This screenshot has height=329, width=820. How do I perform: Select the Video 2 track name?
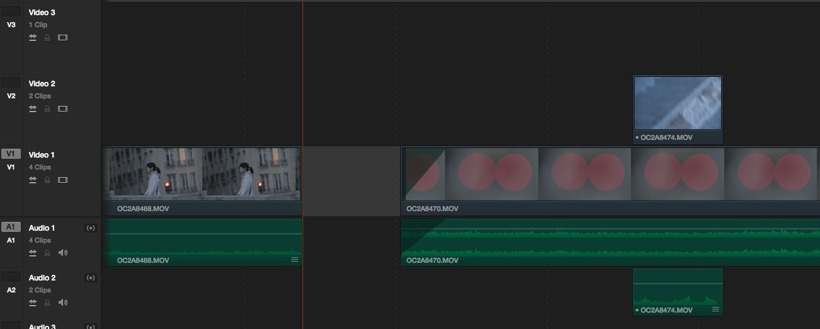[42, 84]
